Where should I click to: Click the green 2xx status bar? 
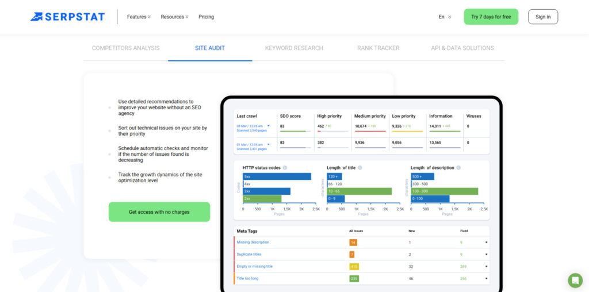(x=262, y=198)
